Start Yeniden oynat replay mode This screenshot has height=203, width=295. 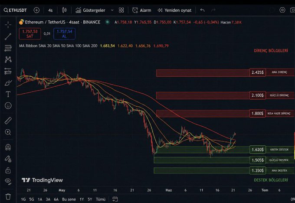[x=174, y=10]
